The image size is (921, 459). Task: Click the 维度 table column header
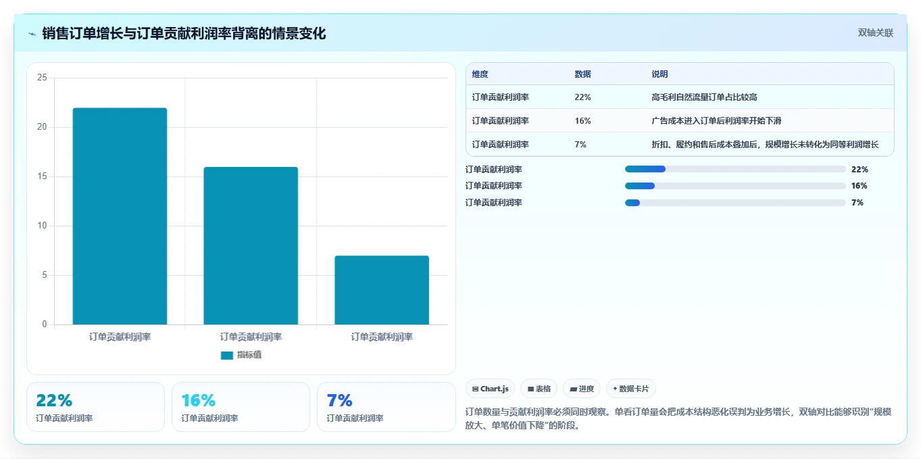[480, 74]
